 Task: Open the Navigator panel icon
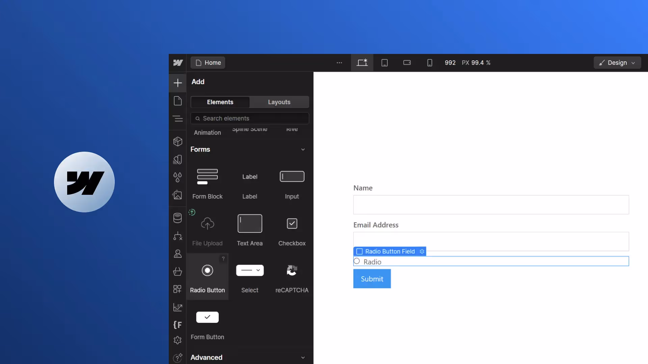(178, 119)
